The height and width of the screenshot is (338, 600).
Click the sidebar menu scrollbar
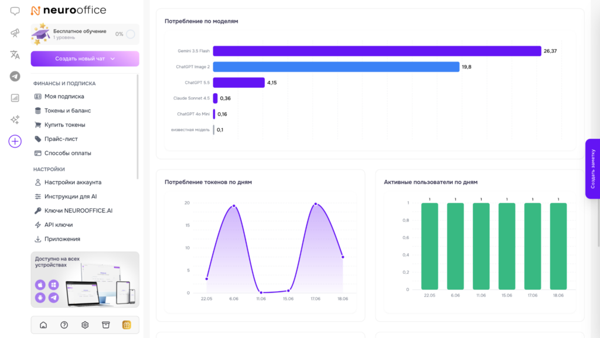(137, 127)
